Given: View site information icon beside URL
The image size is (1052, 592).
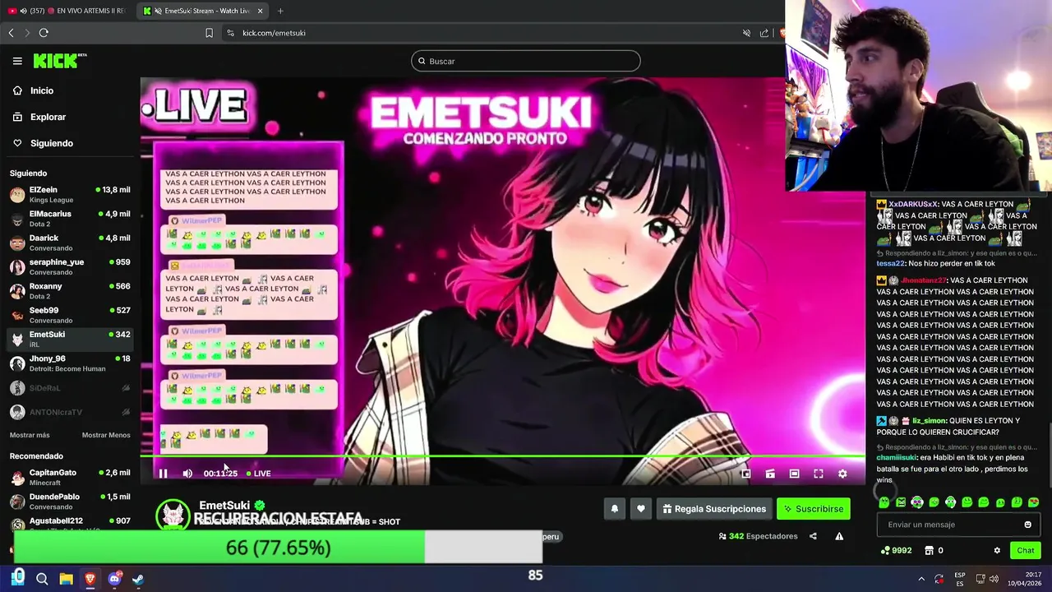Looking at the screenshot, I should point(230,33).
